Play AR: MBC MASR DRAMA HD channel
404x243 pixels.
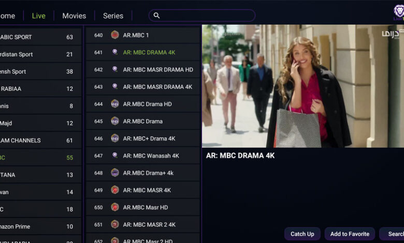pyautogui.click(x=157, y=70)
